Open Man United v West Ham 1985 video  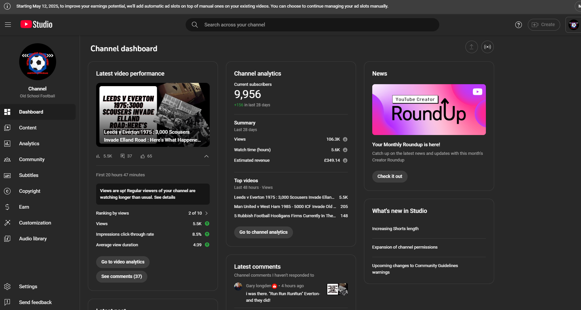[x=291, y=207]
